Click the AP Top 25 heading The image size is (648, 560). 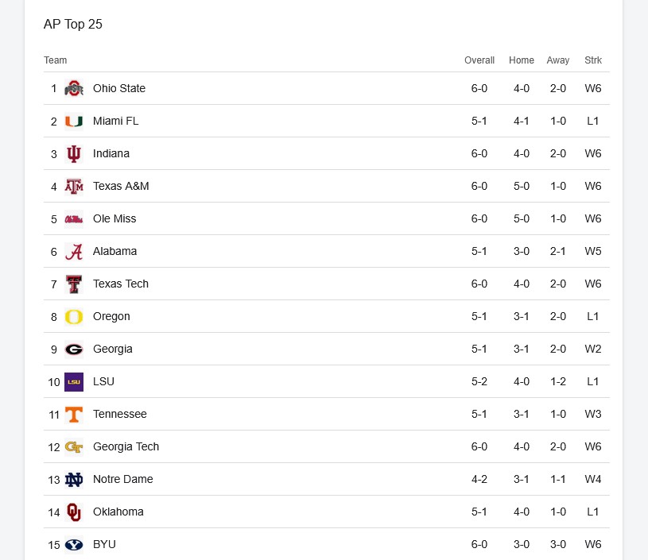73,25
